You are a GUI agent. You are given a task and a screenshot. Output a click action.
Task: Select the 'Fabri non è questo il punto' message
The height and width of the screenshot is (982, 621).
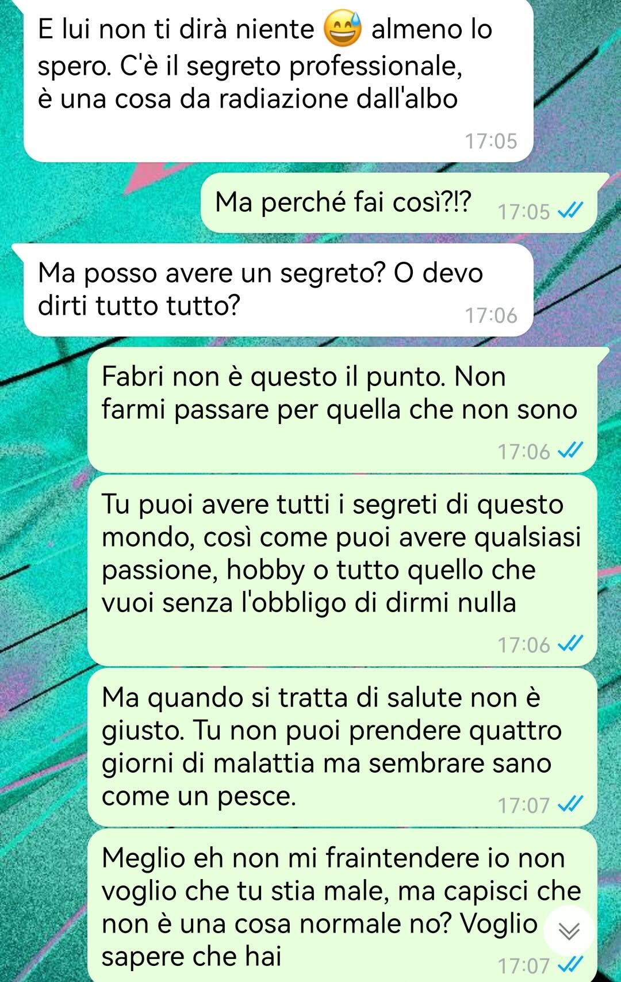(x=342, y=410)
